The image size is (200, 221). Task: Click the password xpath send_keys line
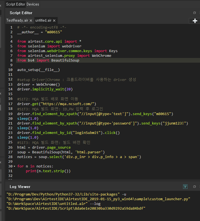[102, 123]
